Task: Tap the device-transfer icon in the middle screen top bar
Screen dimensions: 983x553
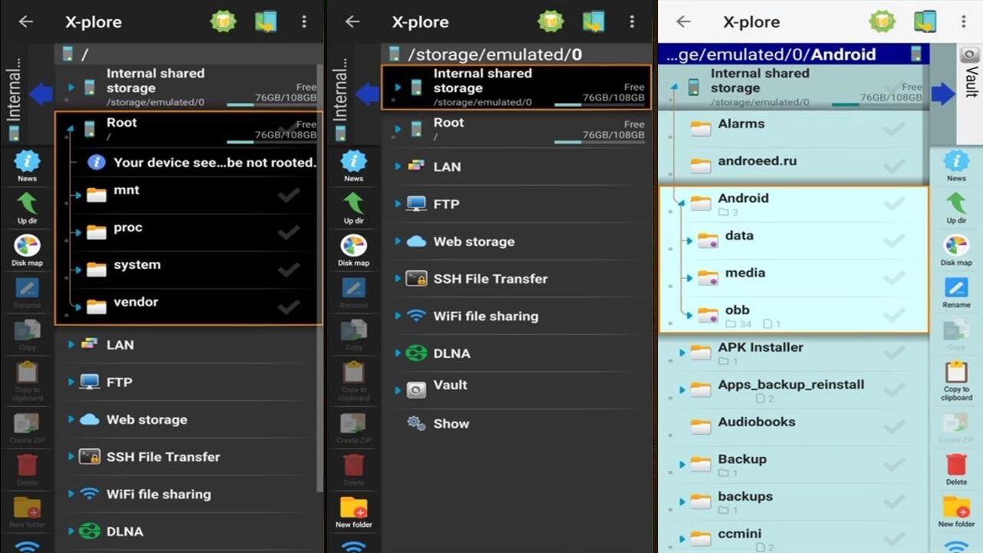Action: click(593, 22)
